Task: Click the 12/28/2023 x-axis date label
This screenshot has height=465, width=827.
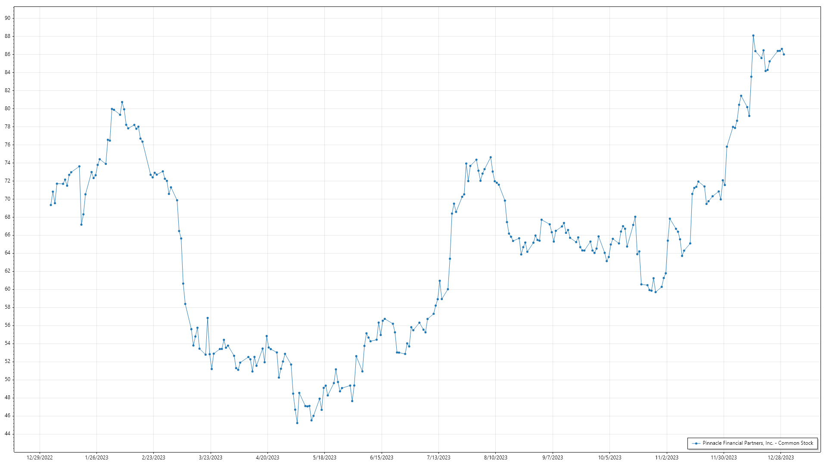Action: pos(780,458)
